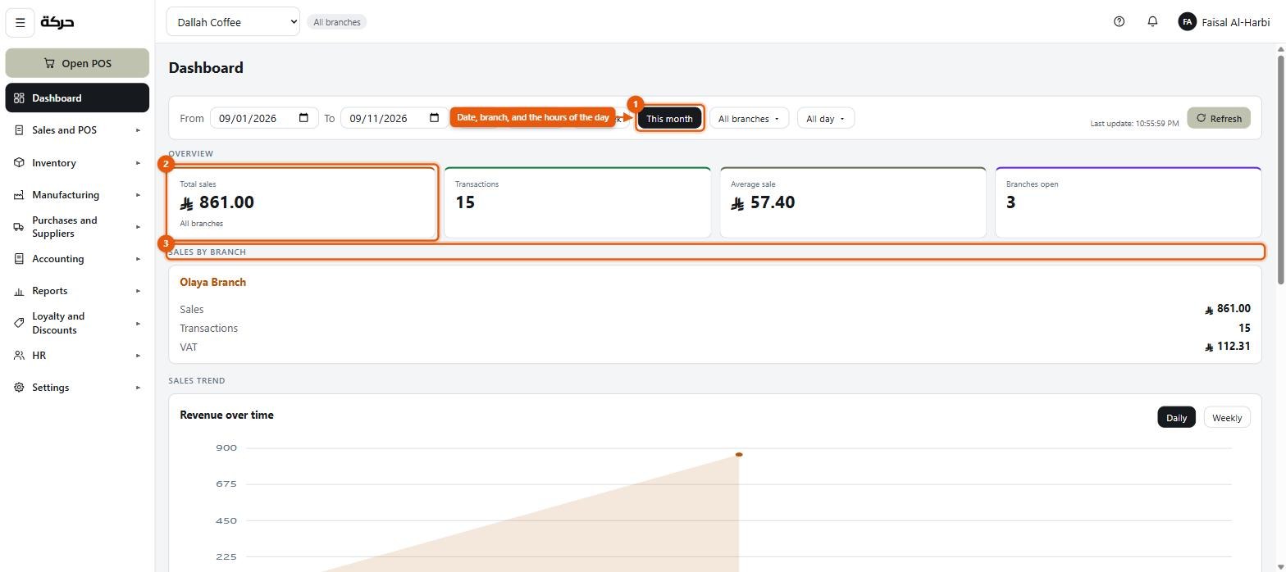The height and width of the screenshot is (572, 1286).
Task: Open the All branches filter dropdown
Action: pyautogui.click(x=749, y=119)
